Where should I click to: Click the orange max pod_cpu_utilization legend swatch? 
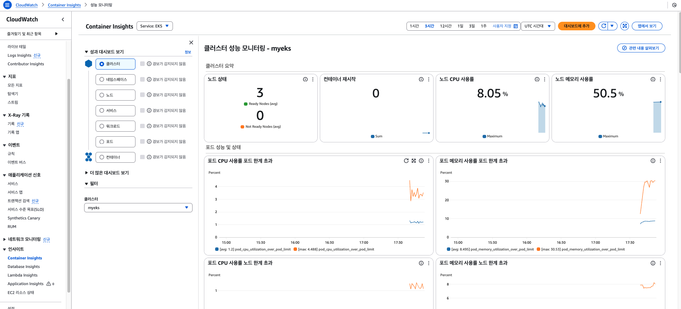[295, 249]
